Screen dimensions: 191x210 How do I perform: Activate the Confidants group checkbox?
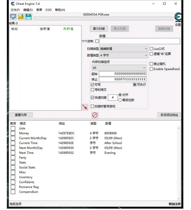click(x=13, y=182)
